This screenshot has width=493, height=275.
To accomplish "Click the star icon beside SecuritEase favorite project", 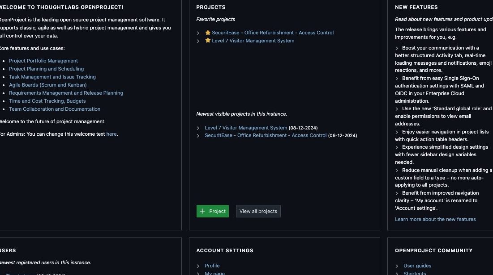I will (x=208, y=33).
